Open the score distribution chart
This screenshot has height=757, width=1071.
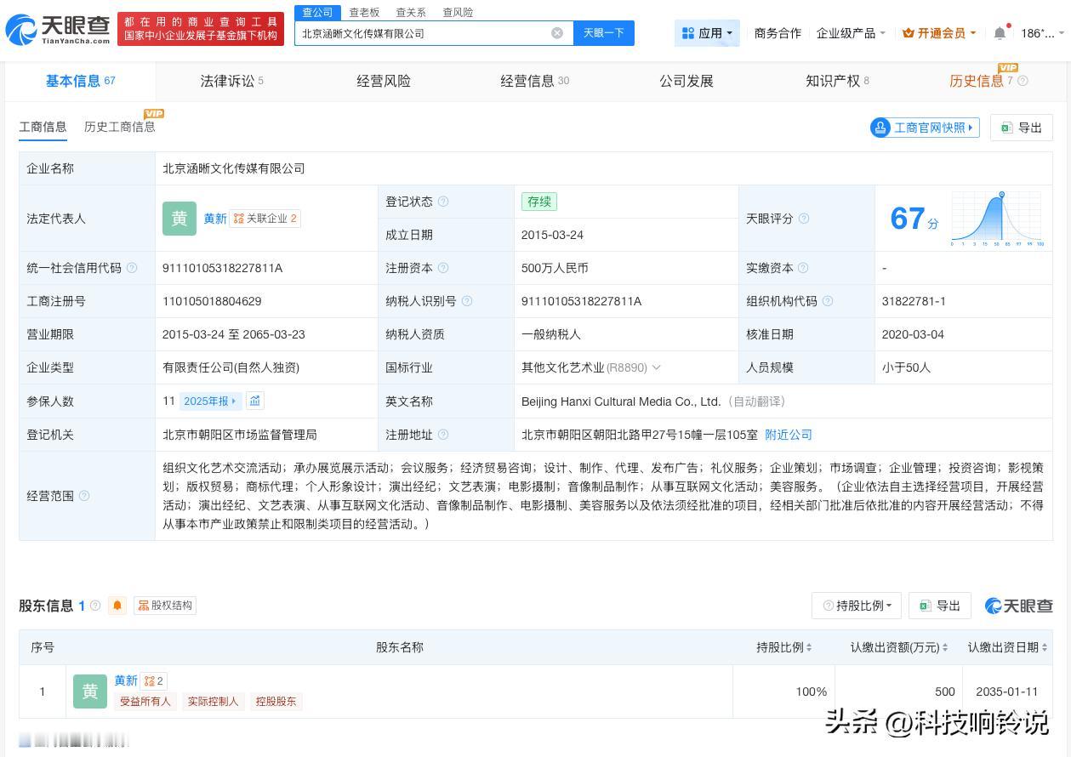pos(998,219)
